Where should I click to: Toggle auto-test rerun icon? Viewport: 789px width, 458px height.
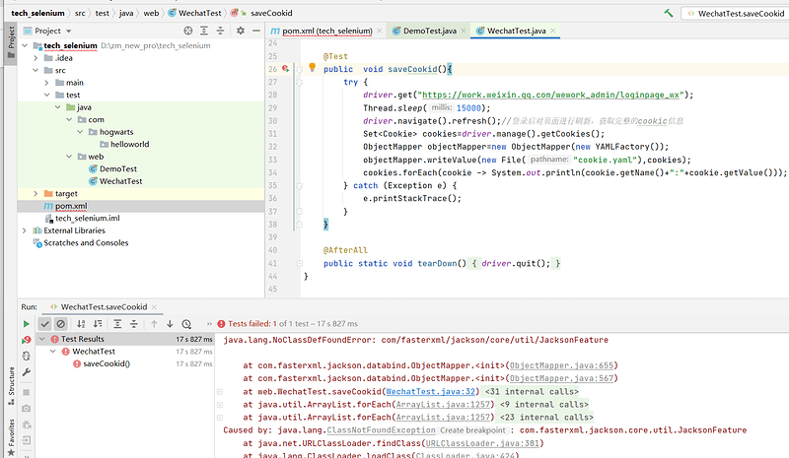point(27,356)
